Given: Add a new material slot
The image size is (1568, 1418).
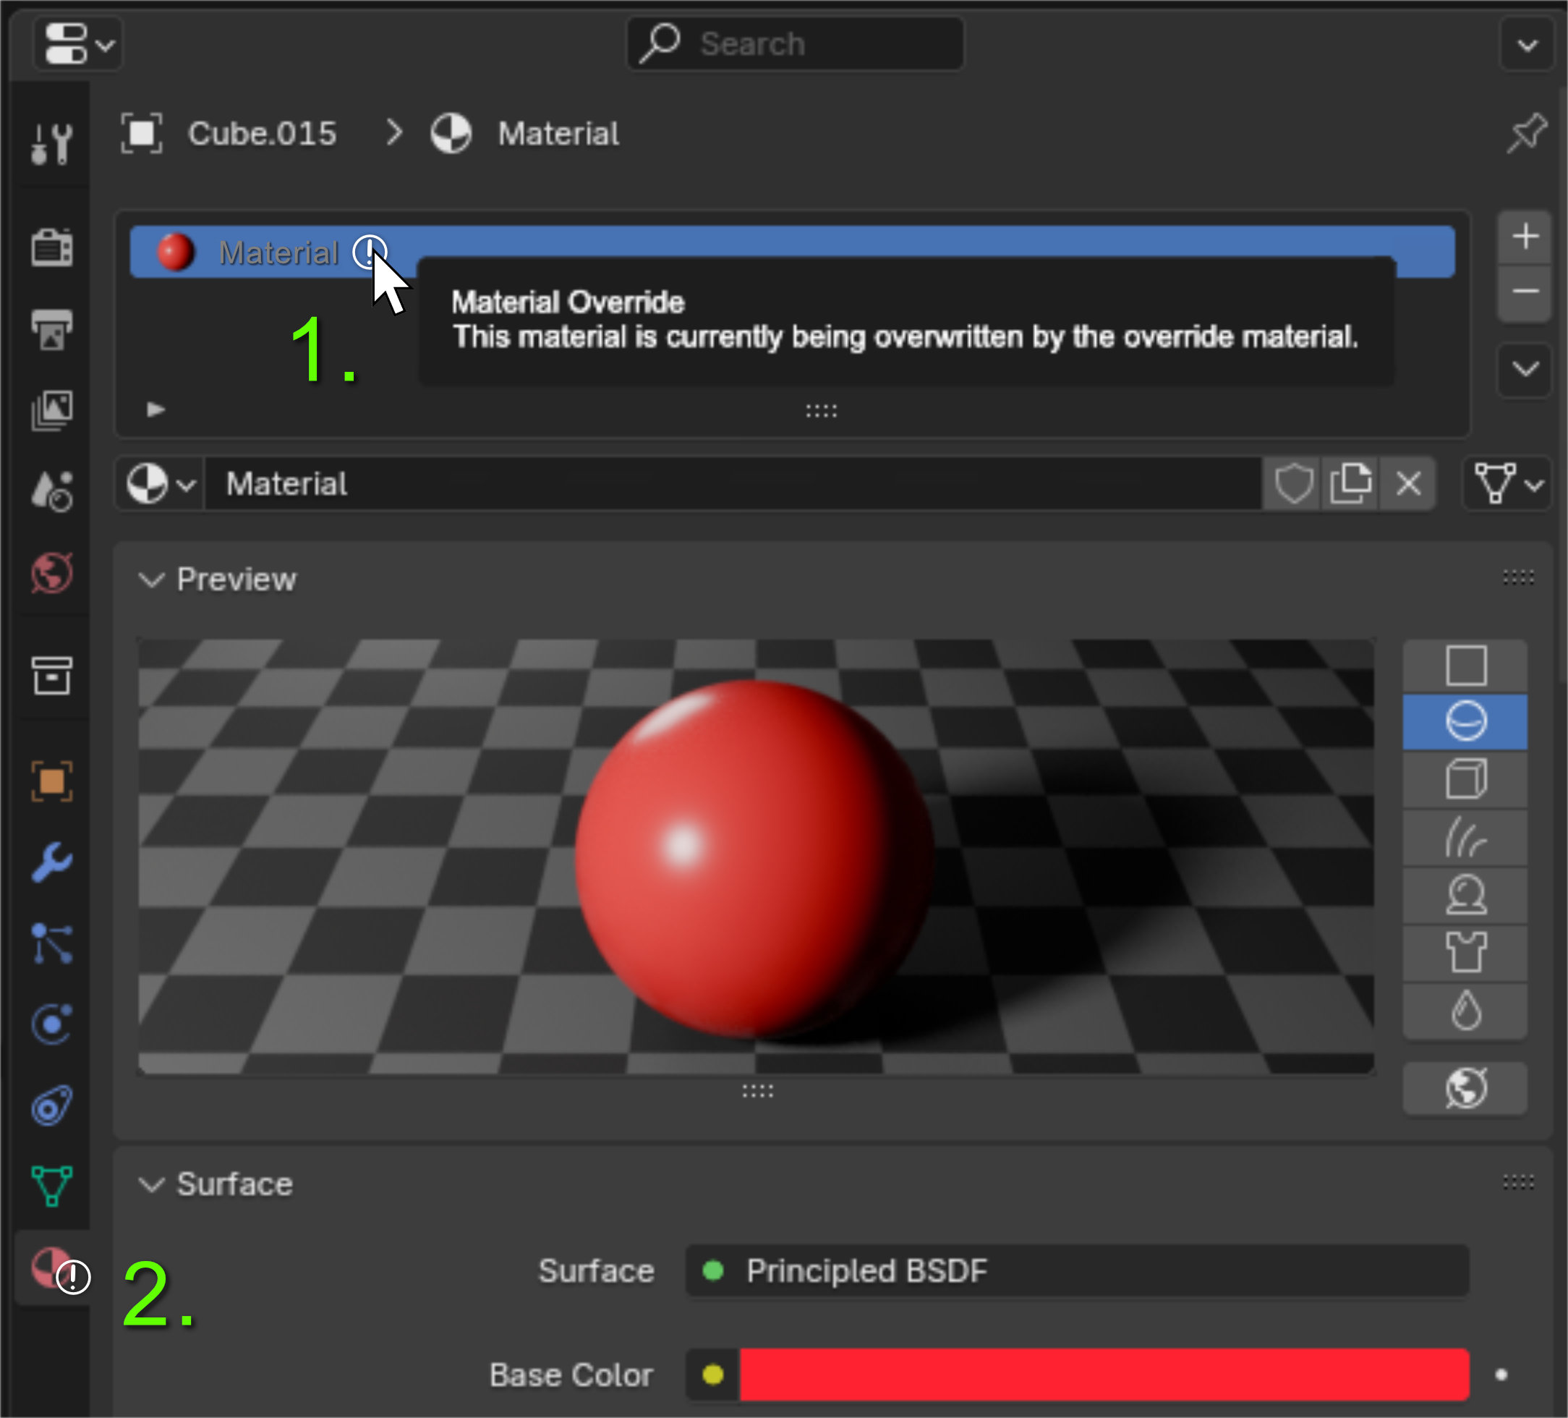Looking at the screenshot, I should point(1525,237).
